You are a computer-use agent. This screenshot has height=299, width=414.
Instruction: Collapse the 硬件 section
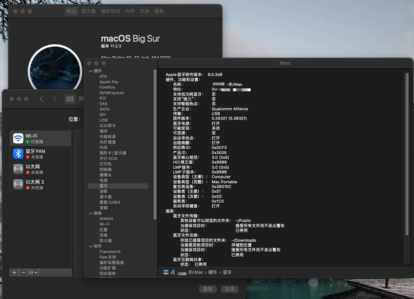[91, 71]
